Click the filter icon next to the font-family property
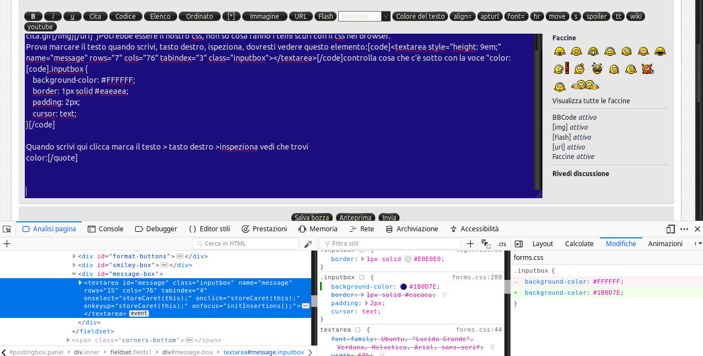 492,347
